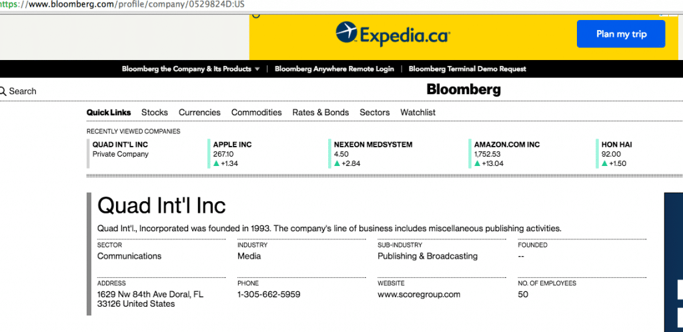Go to Commodities section
The height and width of the screenshot is (332, 683).
(257, 112)
